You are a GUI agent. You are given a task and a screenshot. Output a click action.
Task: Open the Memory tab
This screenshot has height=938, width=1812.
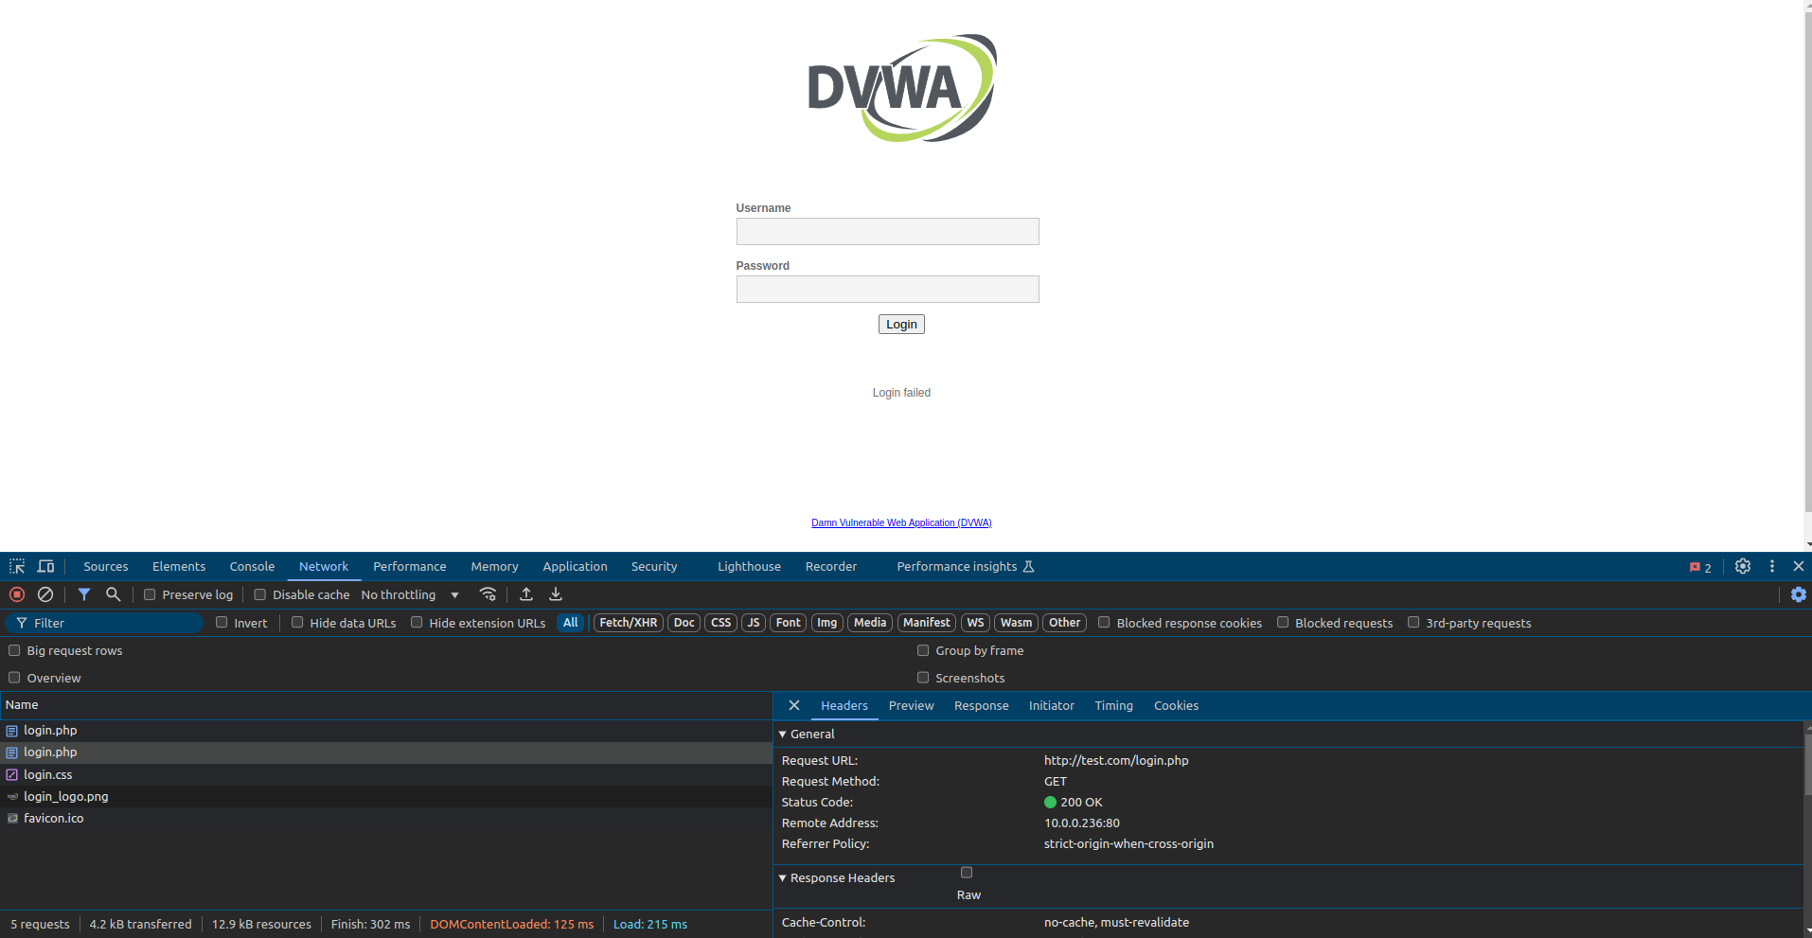coord(495,566)
